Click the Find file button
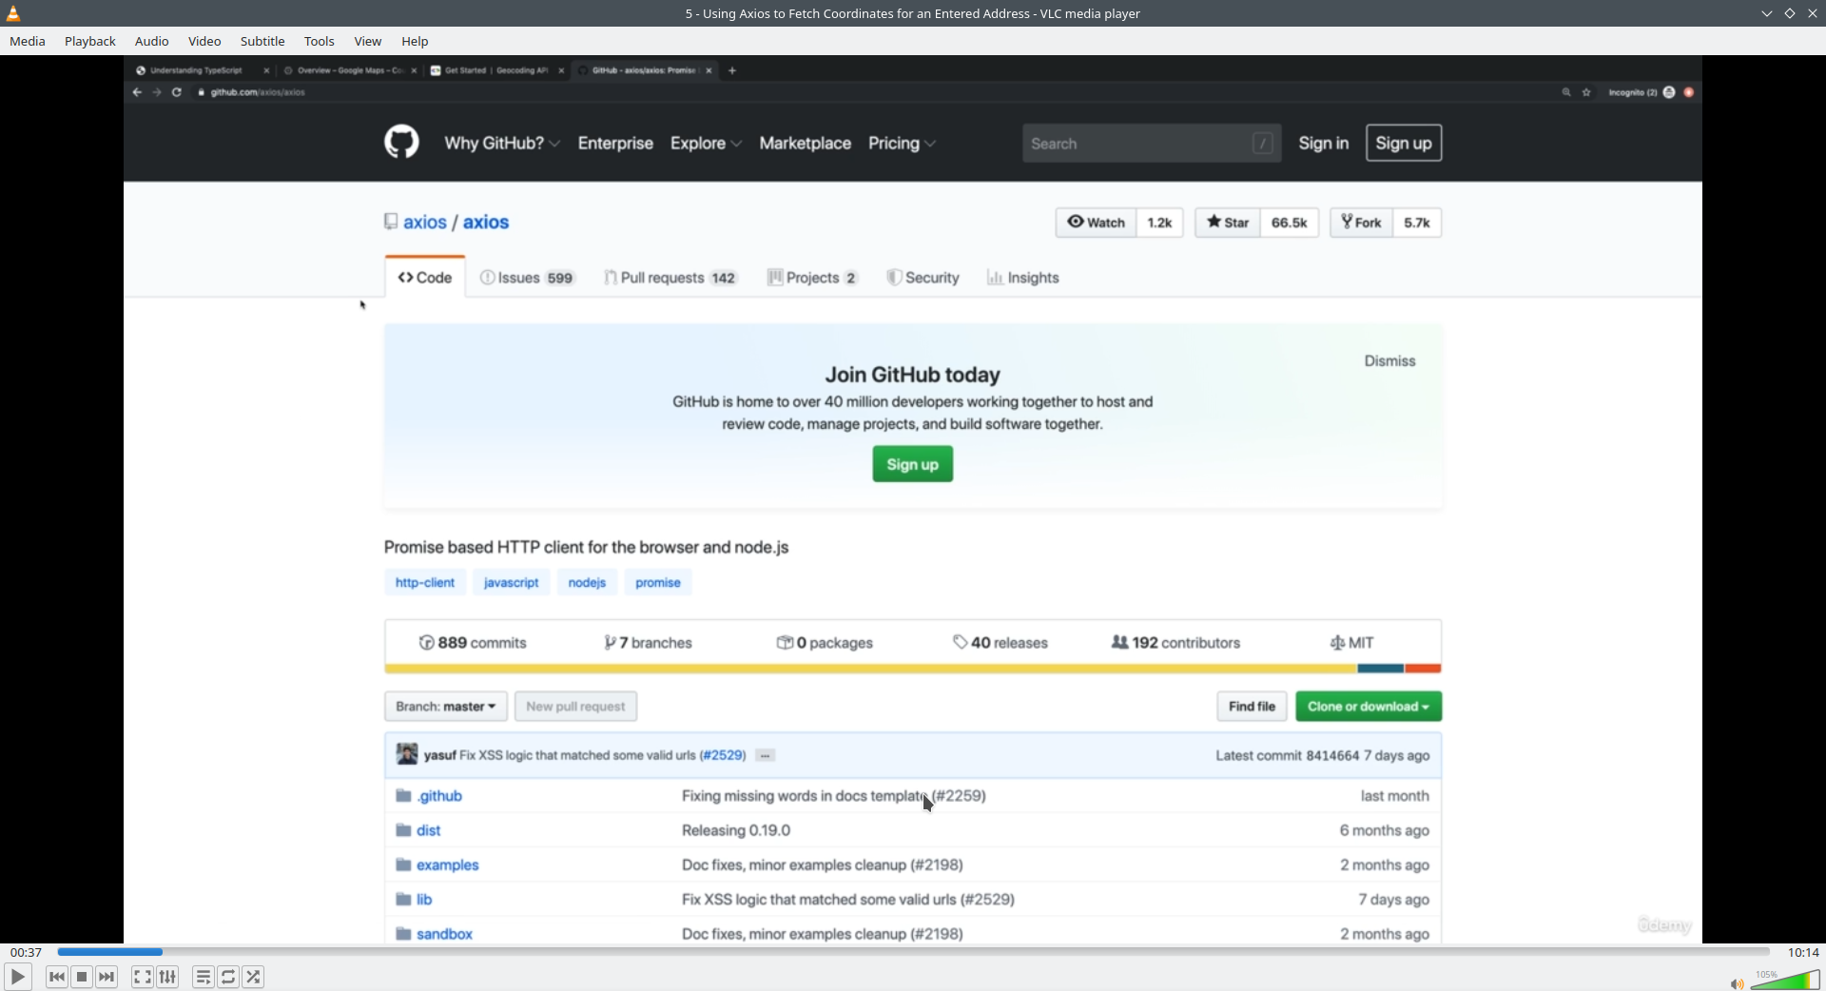Image resolution: width=1826 pixels, height=991 pixels. [x=1252, y=707]
